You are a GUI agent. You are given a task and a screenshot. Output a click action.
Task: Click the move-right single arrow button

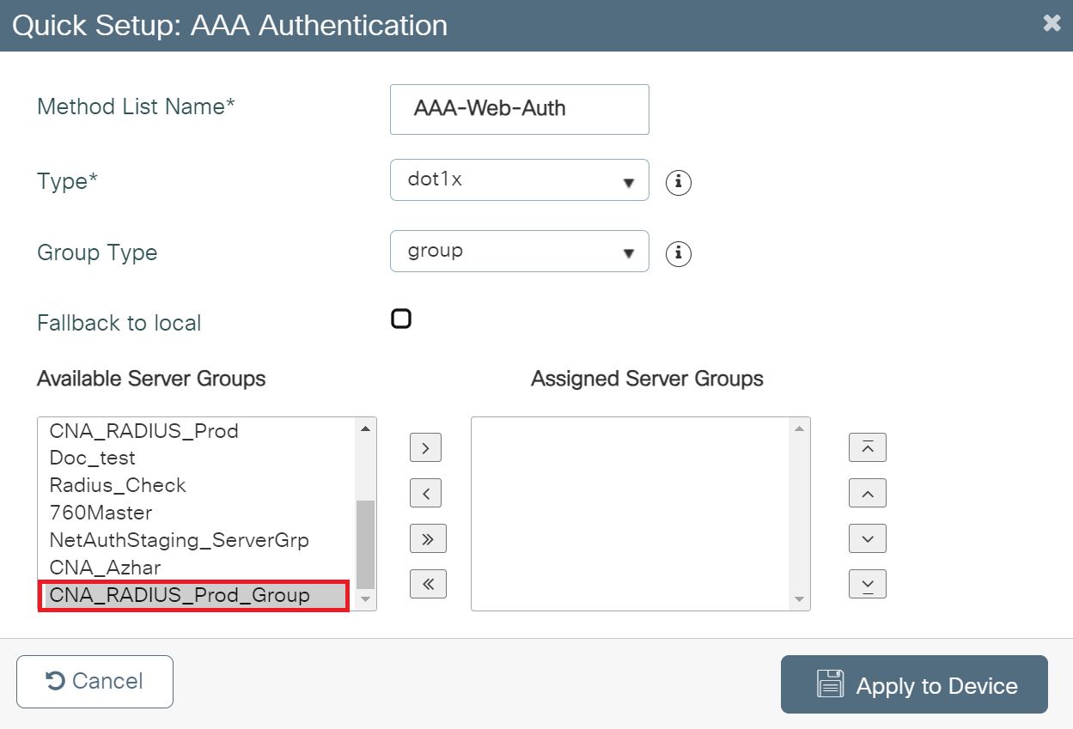point(427,447)
